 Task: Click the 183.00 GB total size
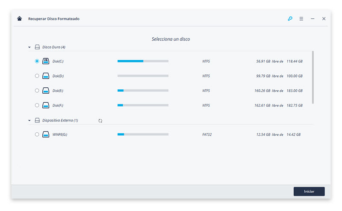295,91
